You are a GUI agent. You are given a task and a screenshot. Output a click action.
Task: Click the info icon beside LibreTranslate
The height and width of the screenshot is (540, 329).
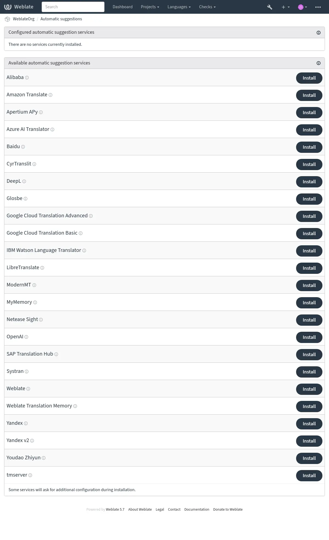tap(42, 268)
